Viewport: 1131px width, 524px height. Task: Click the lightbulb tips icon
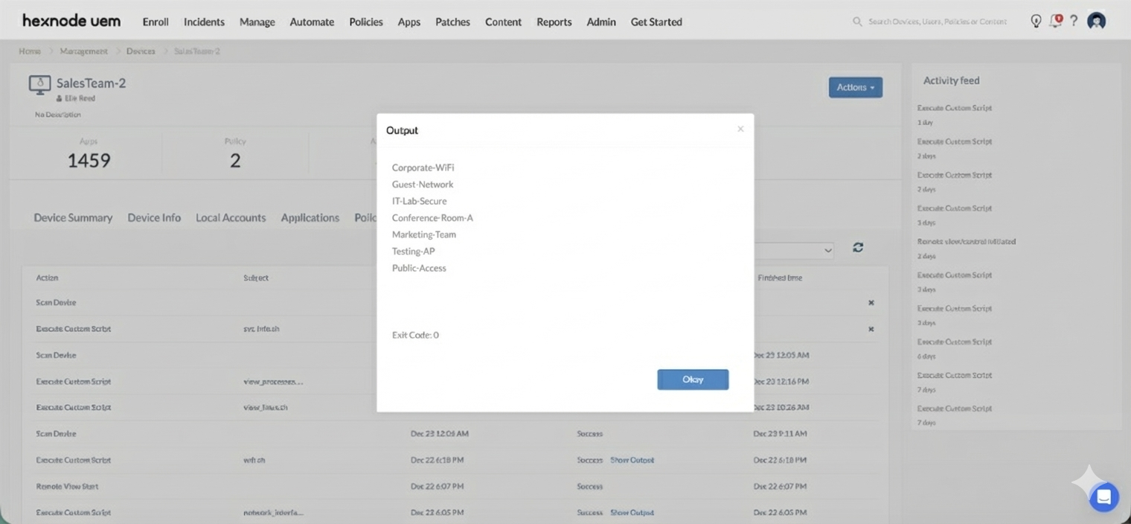pyautogui.click(x=1035, y=21)
